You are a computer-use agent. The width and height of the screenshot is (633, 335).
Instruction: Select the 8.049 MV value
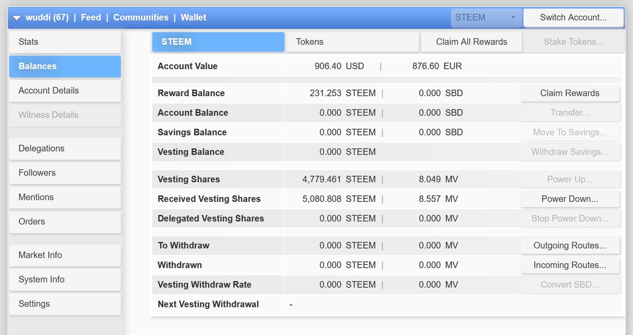click(x=438, y=179)
